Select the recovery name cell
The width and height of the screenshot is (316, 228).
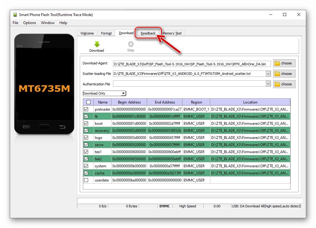(103, 131)
